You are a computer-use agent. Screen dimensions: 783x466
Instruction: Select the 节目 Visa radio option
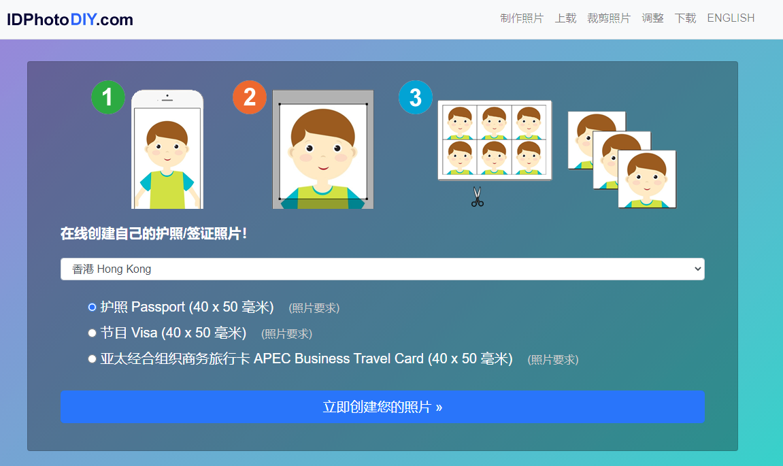(93, 333)
